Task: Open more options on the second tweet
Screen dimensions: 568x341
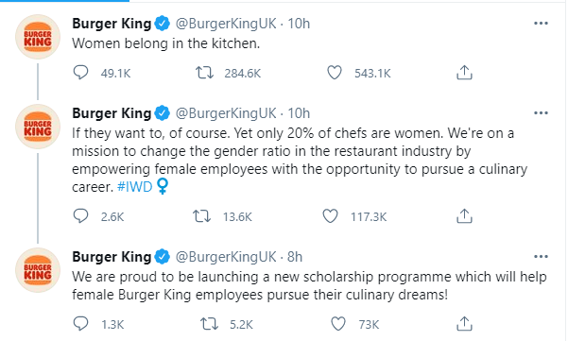Action: 541,113
